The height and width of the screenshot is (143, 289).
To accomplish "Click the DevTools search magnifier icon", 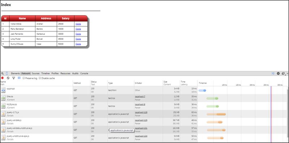I will 2,73.
